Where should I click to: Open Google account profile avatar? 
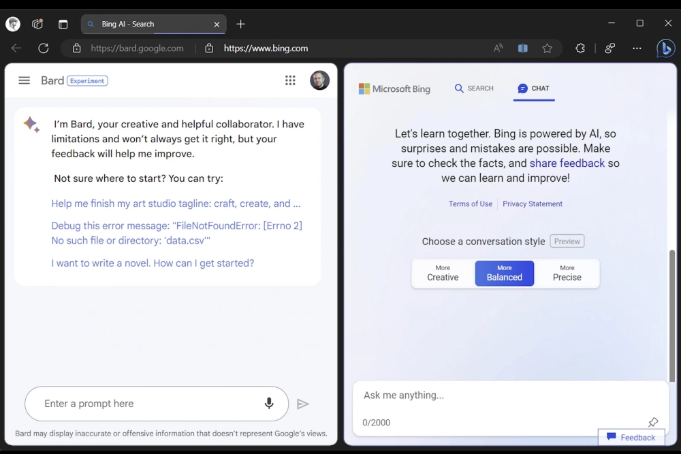[319, 80]
